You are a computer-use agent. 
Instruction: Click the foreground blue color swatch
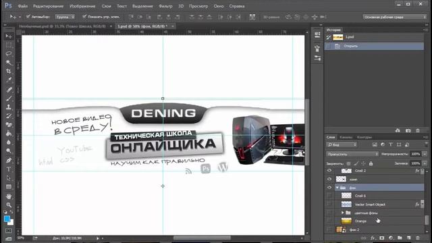pos(7,219)
